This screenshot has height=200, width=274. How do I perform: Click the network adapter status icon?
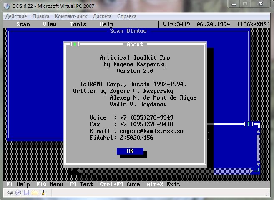(x=43, y=192)
